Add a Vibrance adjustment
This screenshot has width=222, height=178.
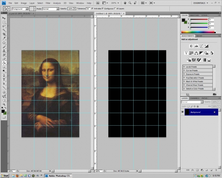[x=186, y=53]
